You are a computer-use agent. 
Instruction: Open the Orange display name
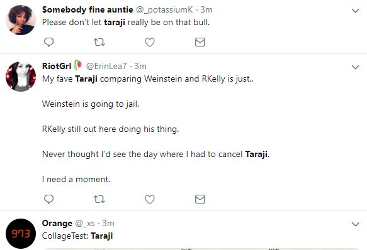click(57, 224)
